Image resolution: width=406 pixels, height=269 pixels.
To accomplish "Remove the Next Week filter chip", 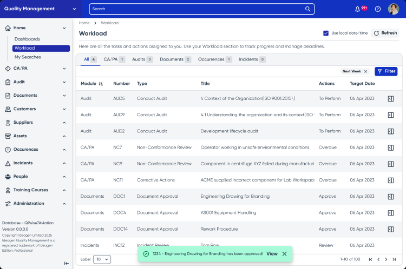I will (365, 72).
